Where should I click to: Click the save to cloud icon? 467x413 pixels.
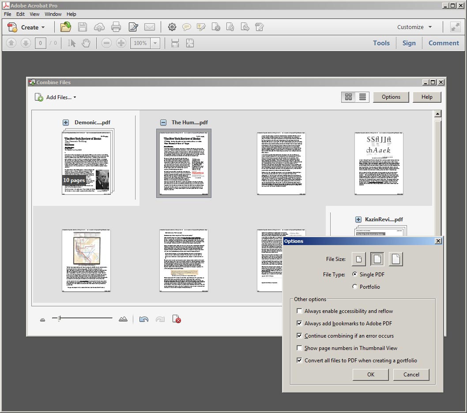click(x=99, y=27)
